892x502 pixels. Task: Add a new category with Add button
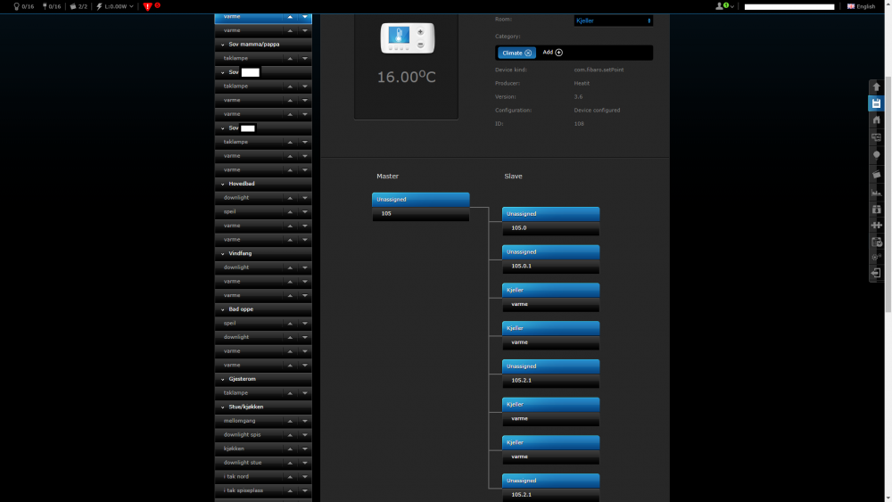[553, 53]
